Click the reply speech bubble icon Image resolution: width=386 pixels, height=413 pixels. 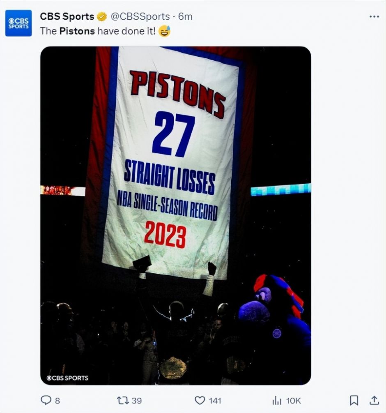click(x=46, y=400)
